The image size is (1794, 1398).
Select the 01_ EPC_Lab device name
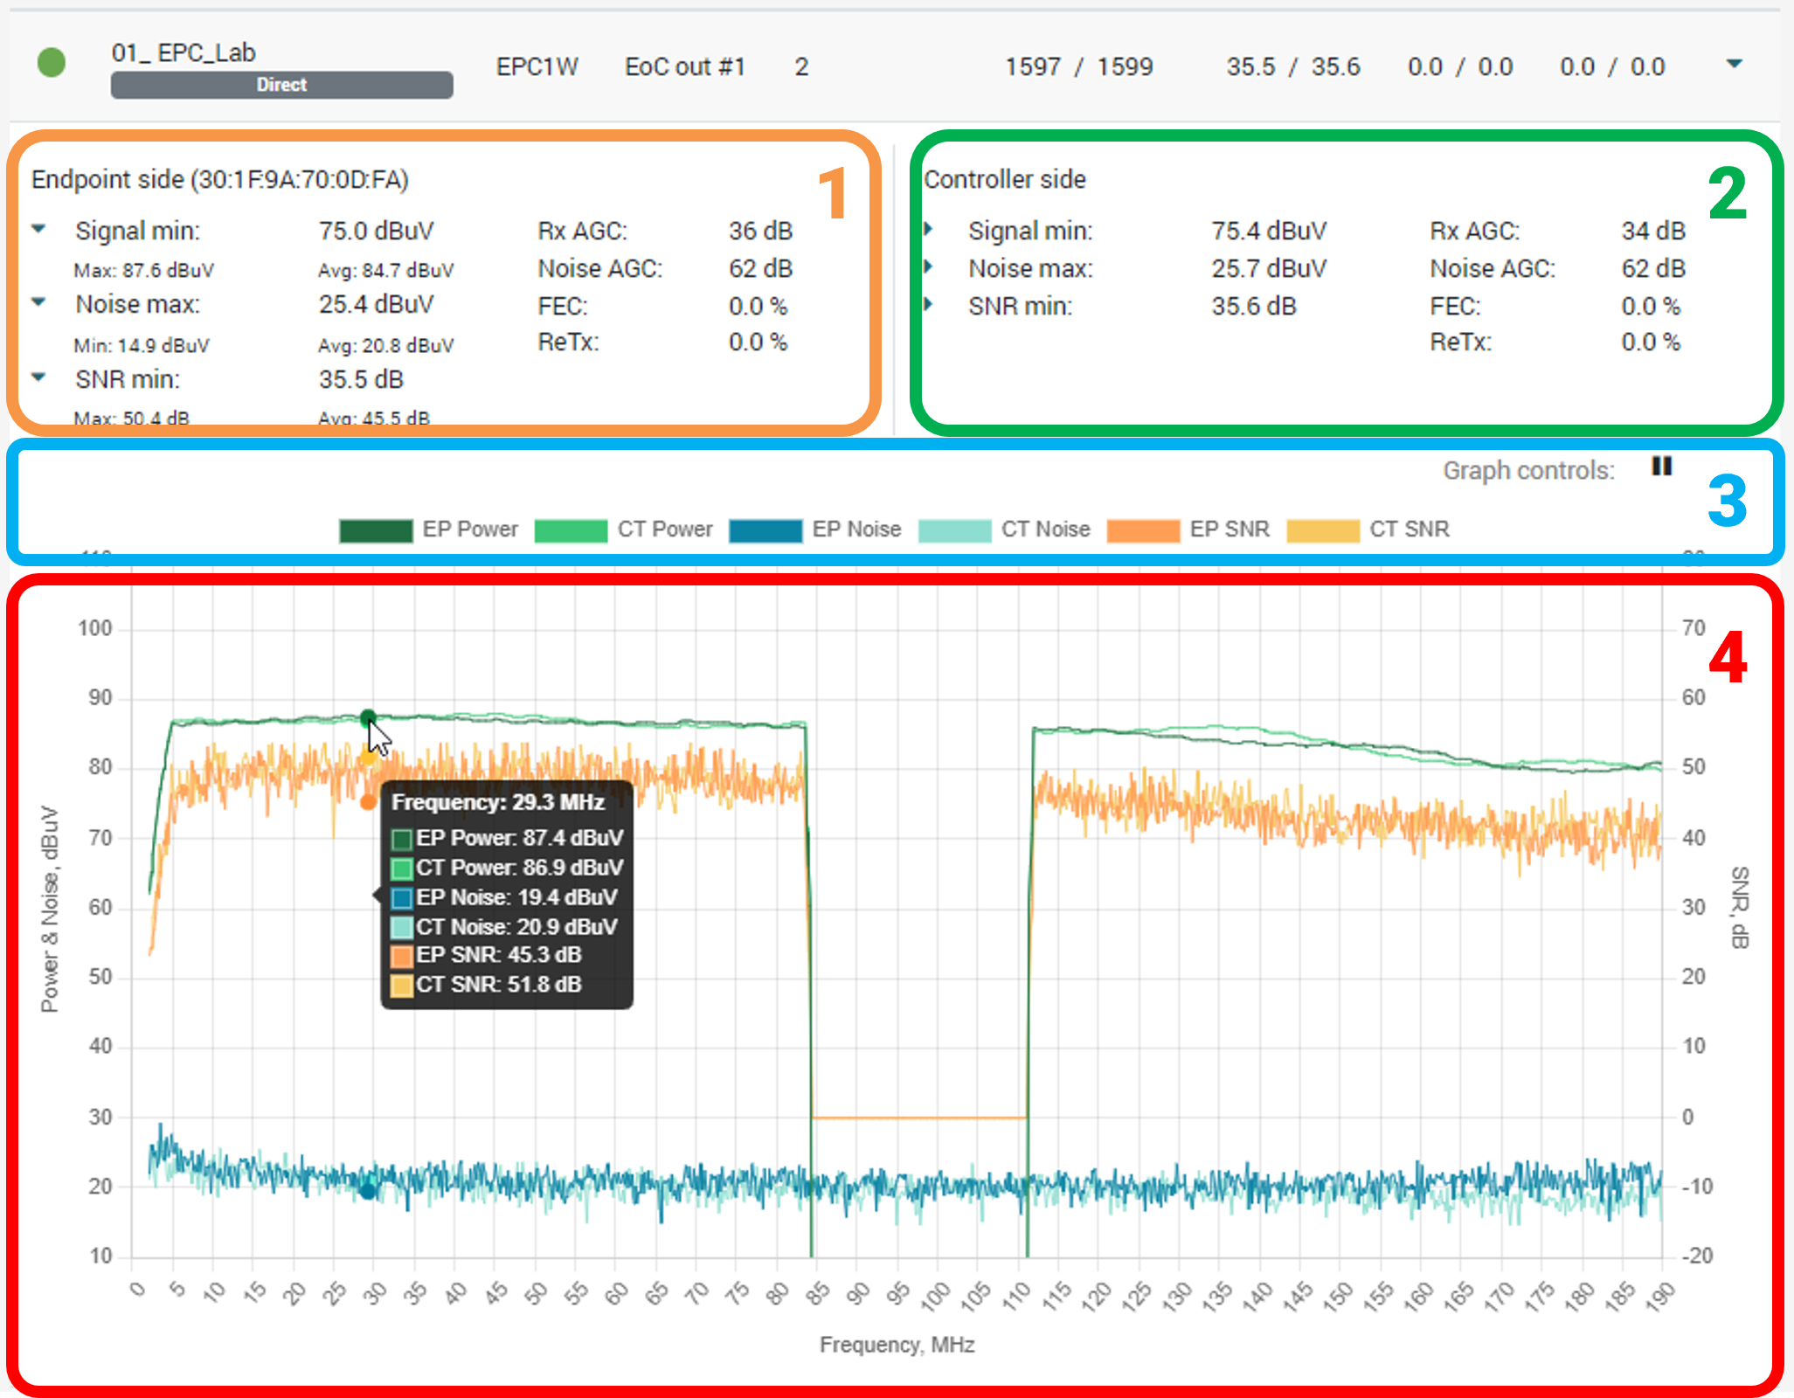[184, 52]
